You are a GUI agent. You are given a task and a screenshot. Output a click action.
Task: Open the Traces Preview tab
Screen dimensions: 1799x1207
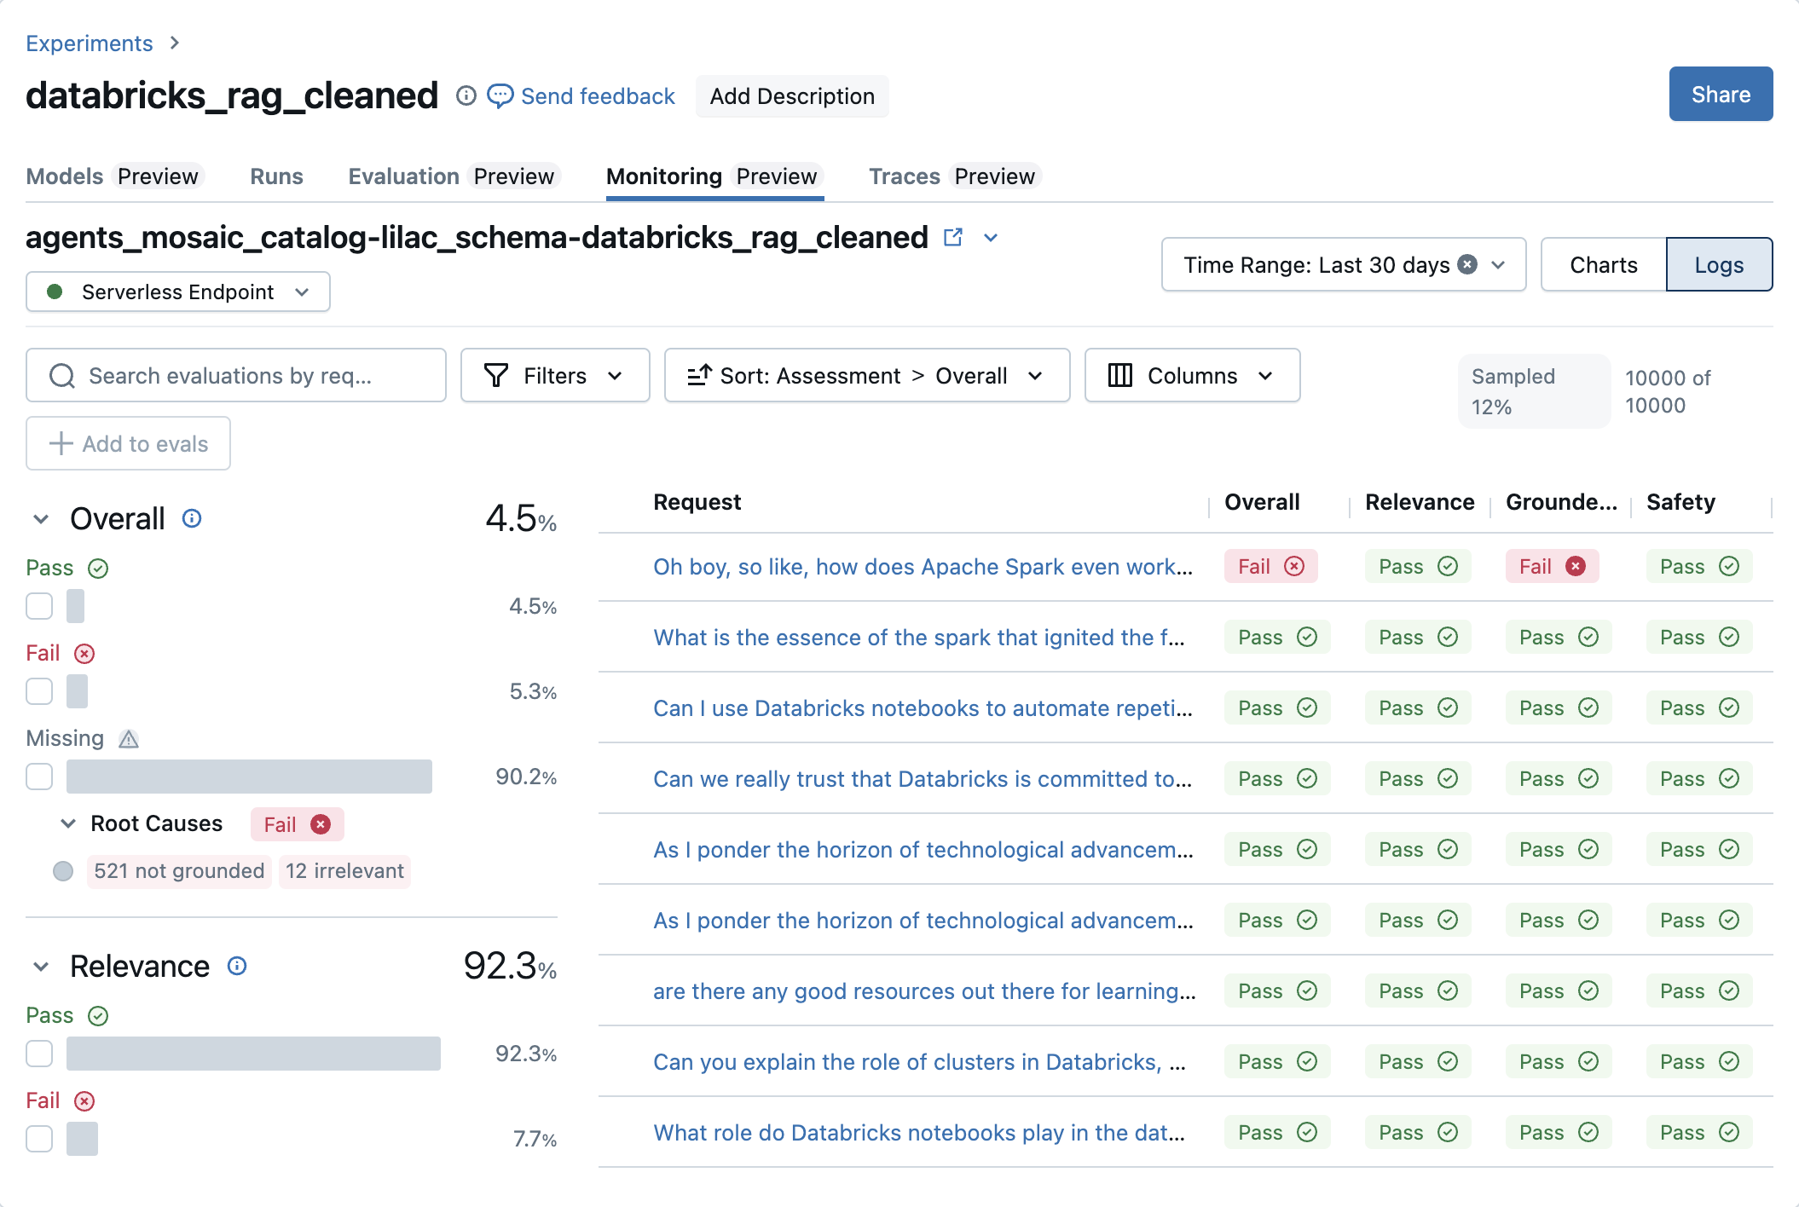coord(954,176)
